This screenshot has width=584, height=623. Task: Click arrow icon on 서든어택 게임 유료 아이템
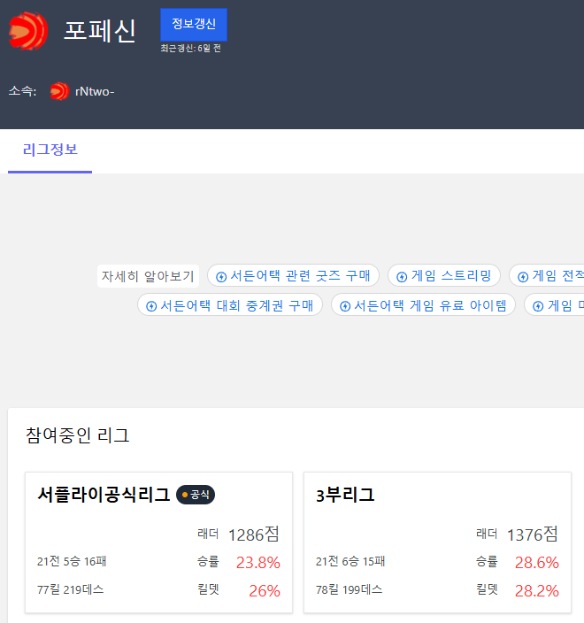coord(345,306)
